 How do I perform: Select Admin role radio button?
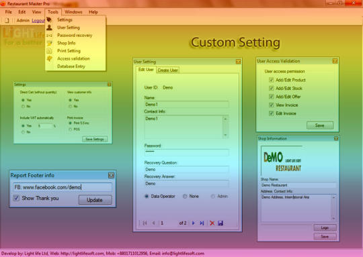coord(212,196)
